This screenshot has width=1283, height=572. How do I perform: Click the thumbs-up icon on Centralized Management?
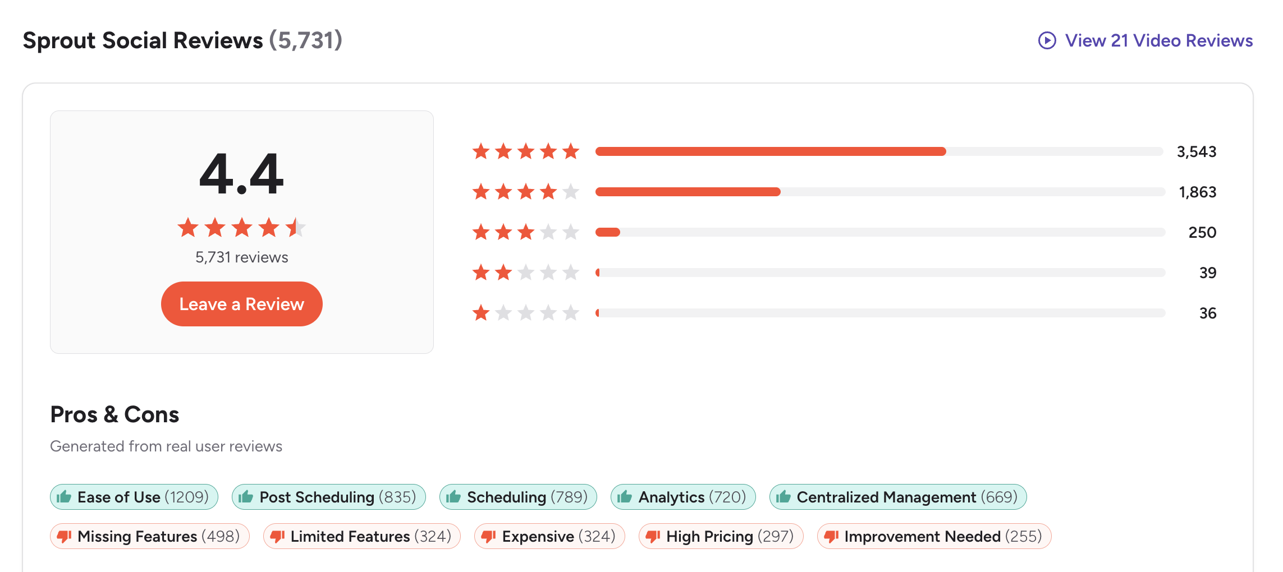(x=782, y=497)
